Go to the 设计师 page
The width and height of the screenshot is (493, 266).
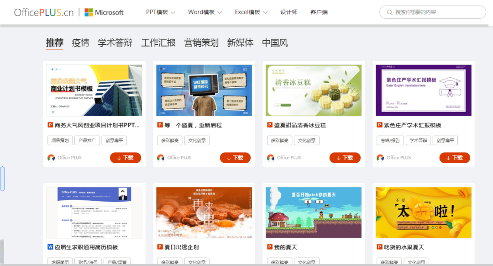tap(288, 12)
